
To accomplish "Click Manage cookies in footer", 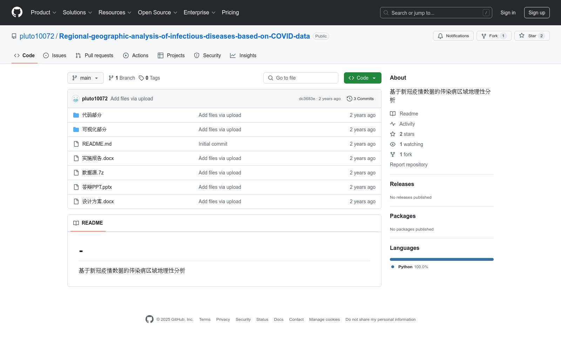I will click(324, 319).
